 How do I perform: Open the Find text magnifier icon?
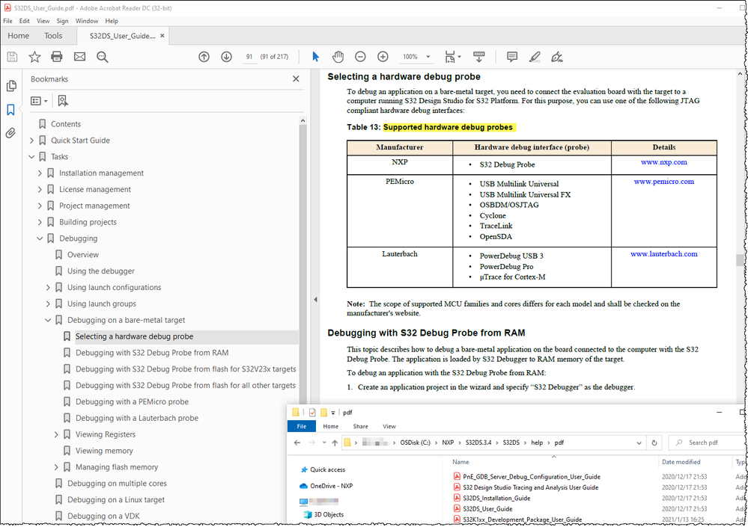102,57
